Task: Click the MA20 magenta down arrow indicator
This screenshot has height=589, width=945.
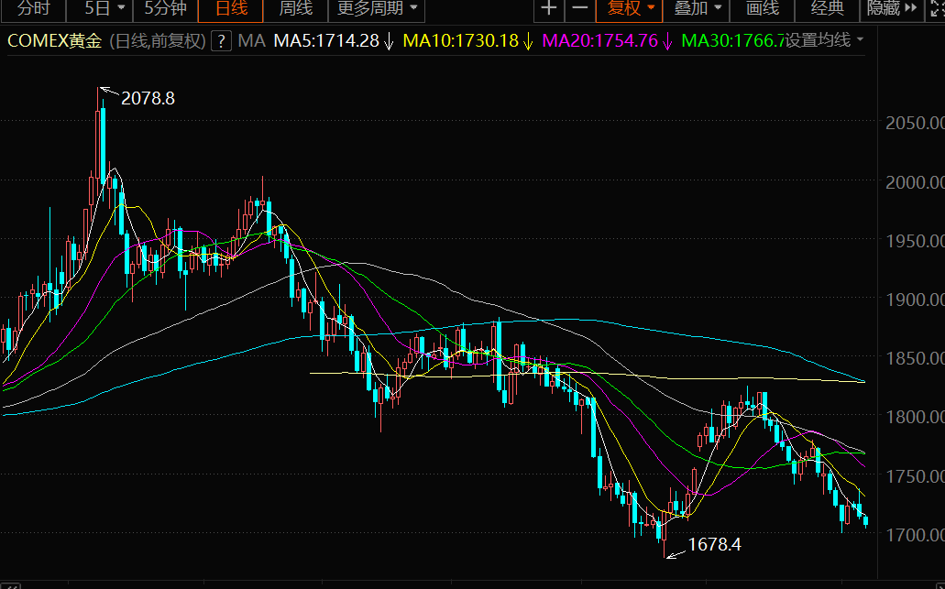Action: tap(667, 41)
